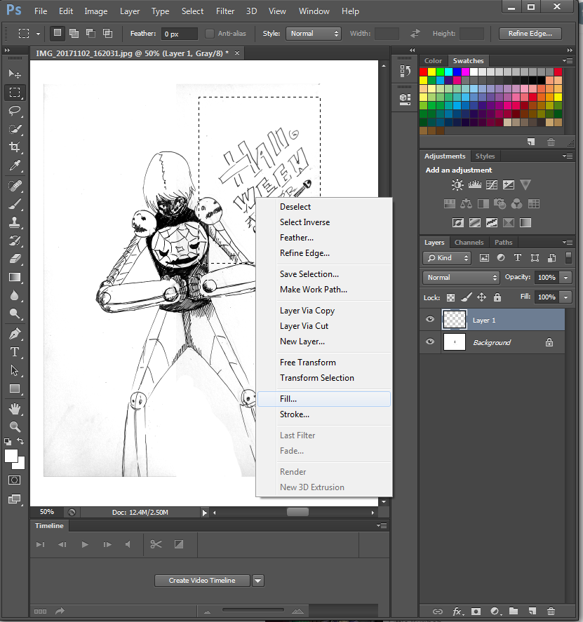Toggle Lock image pixels
Viewport: 583px width, 622px height.
467,297
